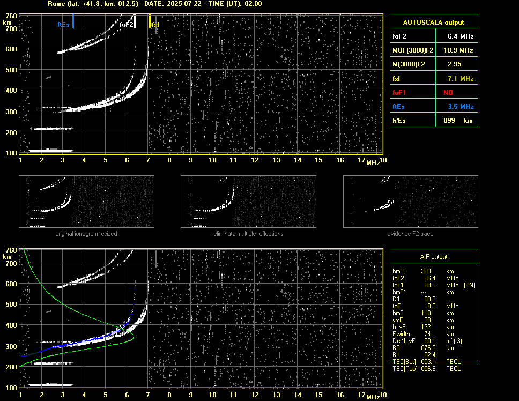Select the 'AUTOSCALA output' table header
This screenshot has height=401, width=519.
tap(434, 22)
